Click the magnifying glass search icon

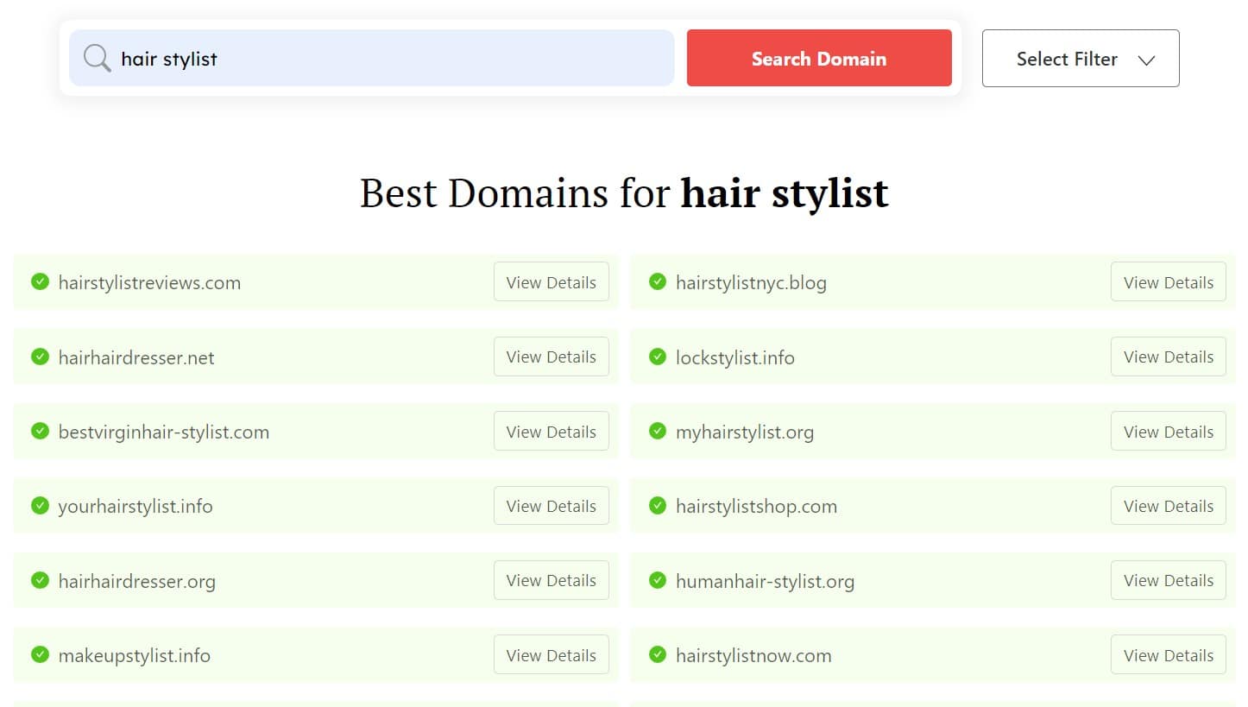pos(97,59)
